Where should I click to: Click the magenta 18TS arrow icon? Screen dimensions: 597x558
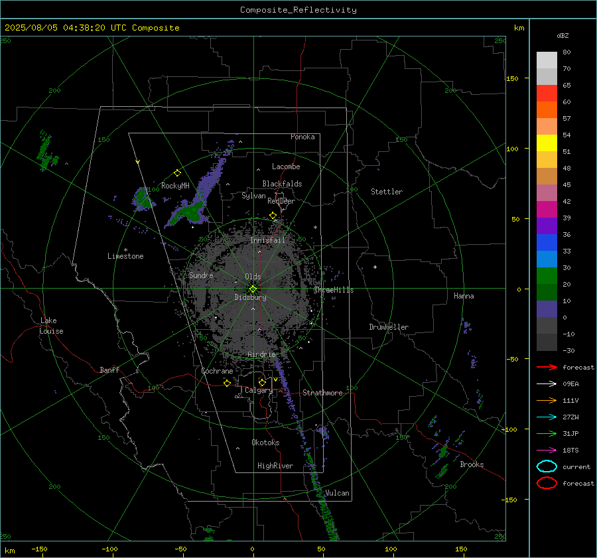[547, 451]
